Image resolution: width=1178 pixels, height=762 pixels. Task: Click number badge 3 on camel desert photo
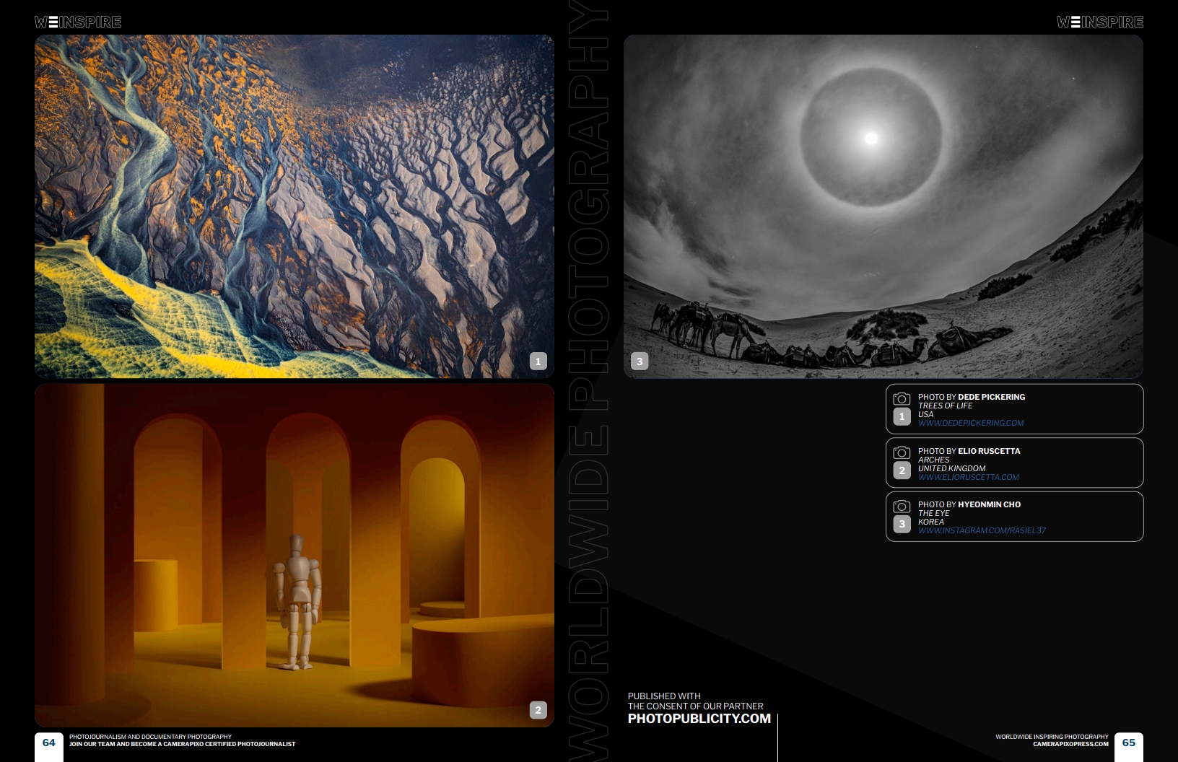tap(640, 362)
